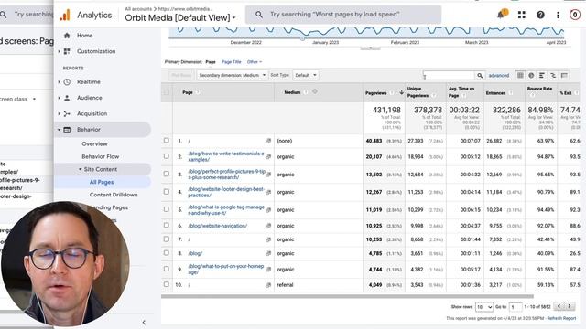Switch to Pivot view icon
586x329 pixels.
[x=564, y=75]
